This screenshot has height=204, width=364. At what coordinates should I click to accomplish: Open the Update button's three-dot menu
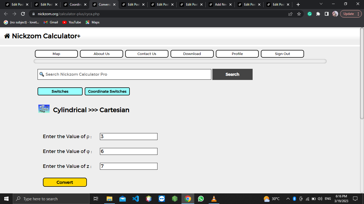point(358,14)
